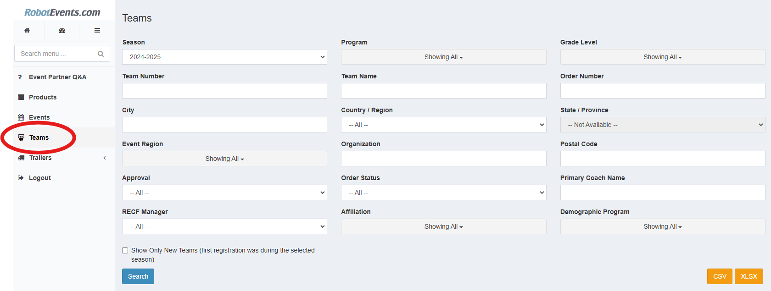Expand the Trailers submenu chevron
The image size is (771, 291).
click(105, 158)
